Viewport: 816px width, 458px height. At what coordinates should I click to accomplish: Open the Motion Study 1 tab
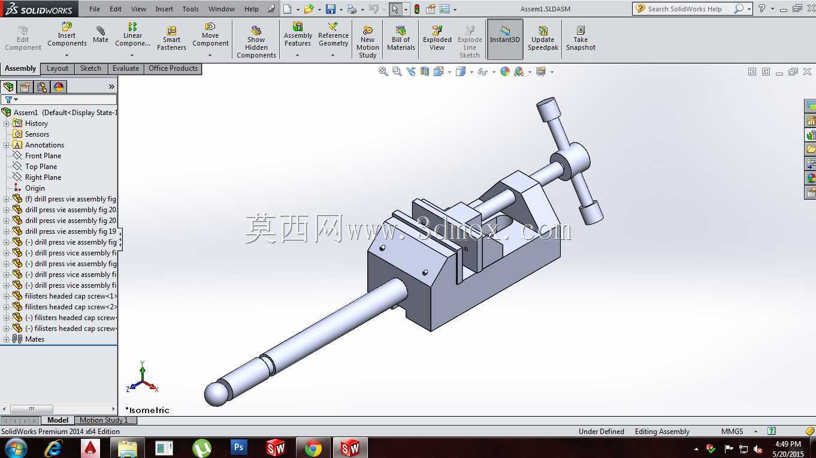point(104,420)
